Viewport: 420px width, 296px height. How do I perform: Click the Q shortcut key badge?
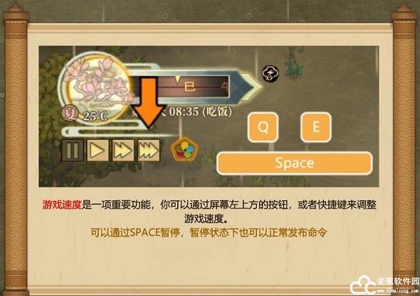click(x=263, y=127)
